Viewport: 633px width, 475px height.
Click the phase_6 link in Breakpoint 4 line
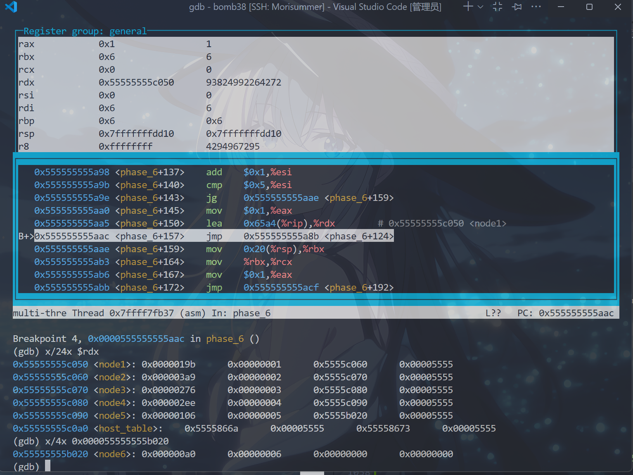pyautogui.click(x=225, y=339)
